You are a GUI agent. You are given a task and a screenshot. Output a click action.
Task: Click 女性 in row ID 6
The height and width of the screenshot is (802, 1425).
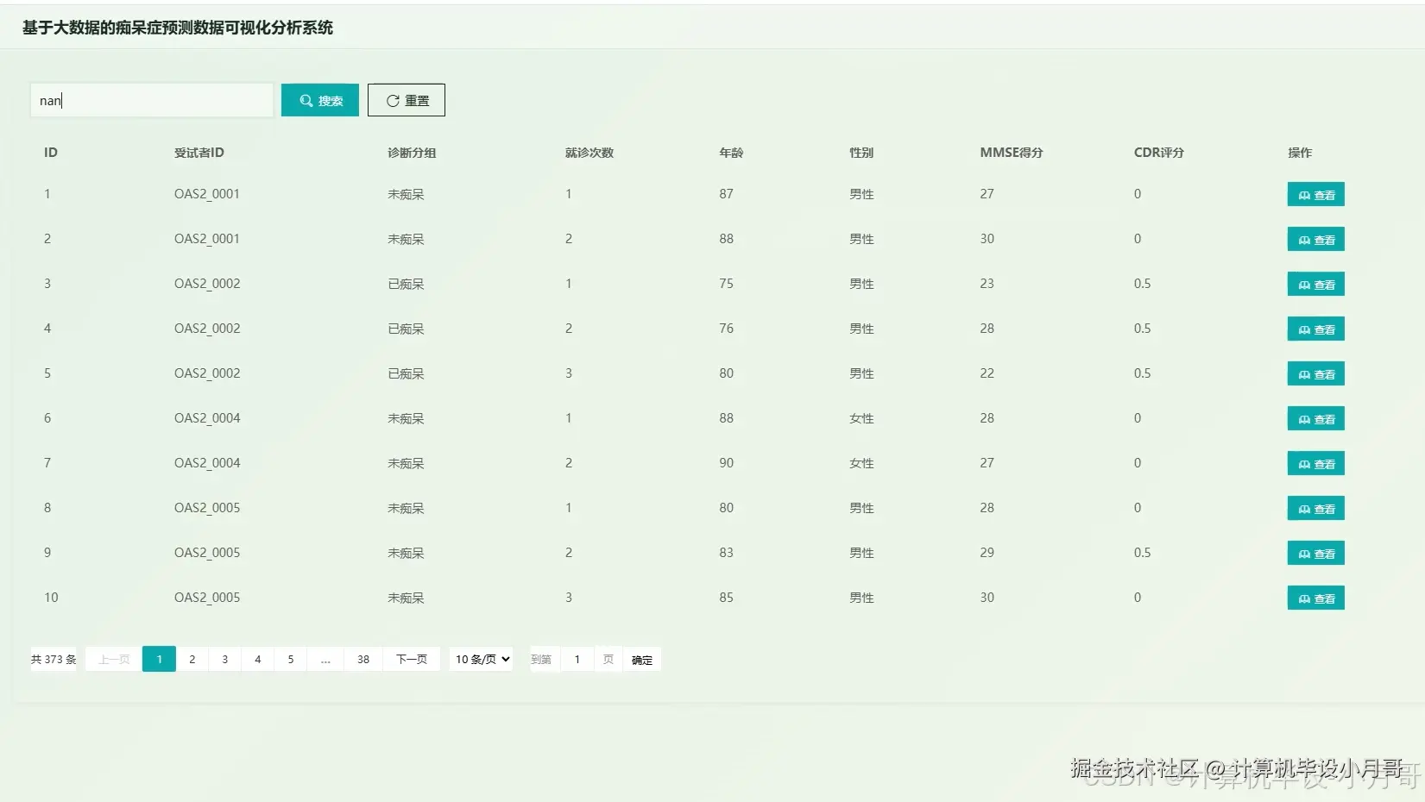tap(861, 418)
